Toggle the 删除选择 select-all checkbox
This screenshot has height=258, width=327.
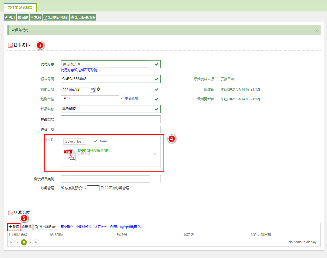tap(11, 234)
